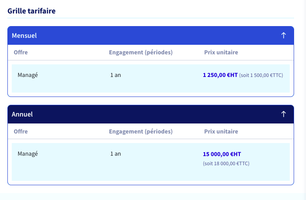Click the Grille tarifaire heading
This screenshot has height=200, width=308.
point(31,11)
